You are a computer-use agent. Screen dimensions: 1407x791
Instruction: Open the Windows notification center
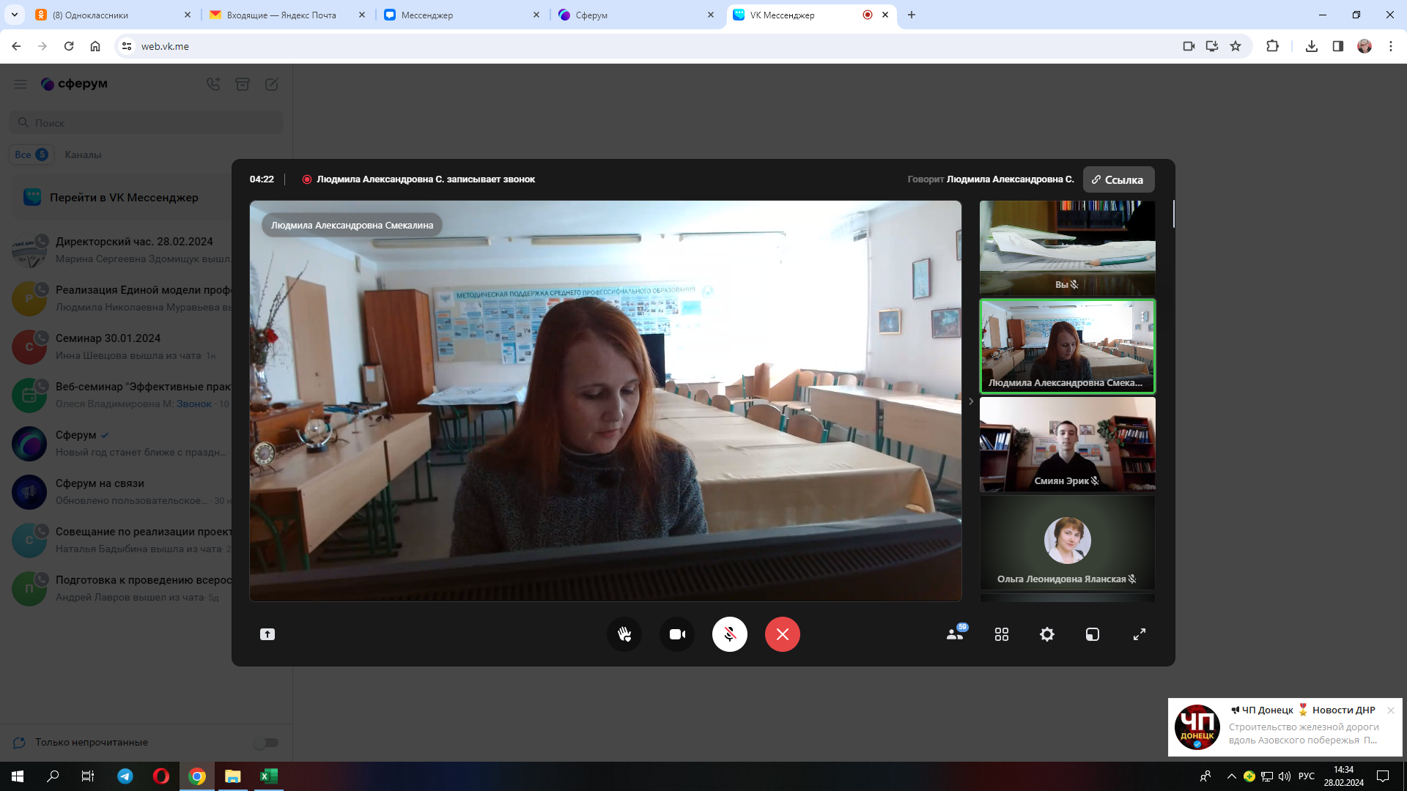1383,776
